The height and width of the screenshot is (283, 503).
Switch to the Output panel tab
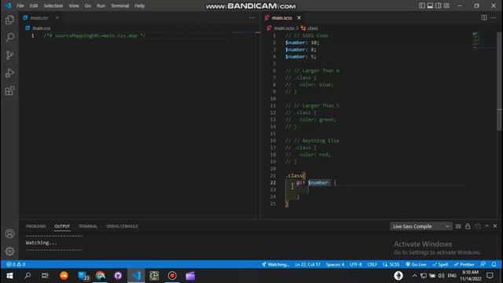(x=62, y=226)
